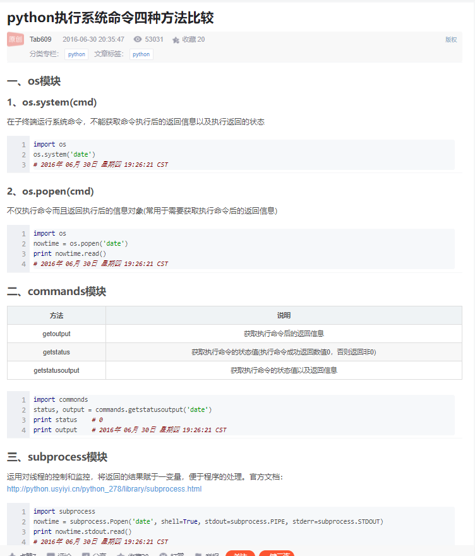The height and width of the screenshot is (556, 475).
Task: Click the article title python执行系统命令四种方法比较
Action: [111, 18]
